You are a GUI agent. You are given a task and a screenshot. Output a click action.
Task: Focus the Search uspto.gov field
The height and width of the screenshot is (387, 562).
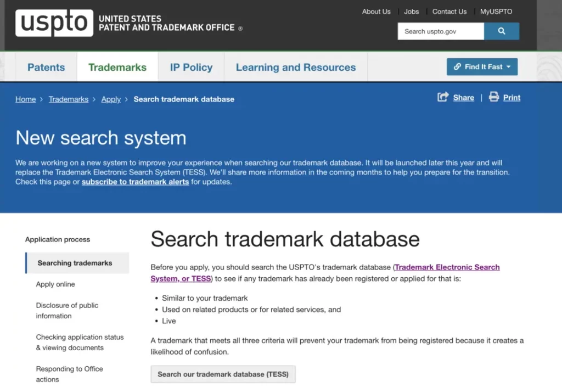click(x=441, y=31)
